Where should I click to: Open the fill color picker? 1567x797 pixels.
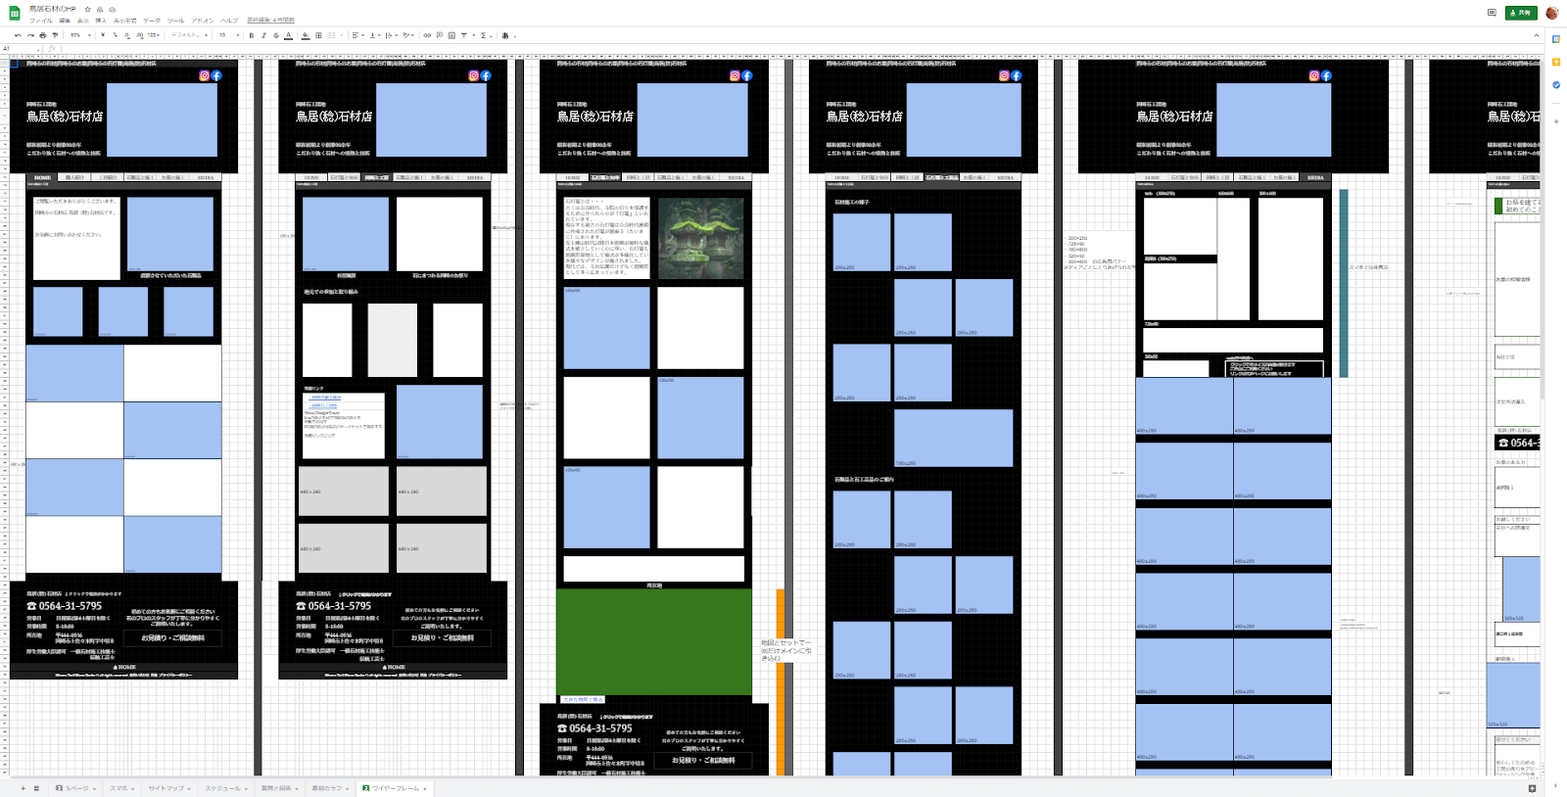click(306, 35)
